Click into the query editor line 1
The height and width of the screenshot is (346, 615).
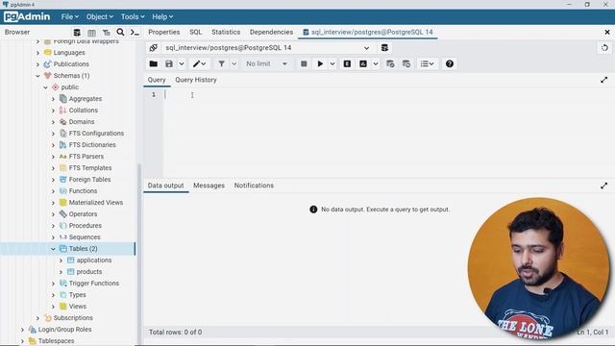(x=388, y=94)
